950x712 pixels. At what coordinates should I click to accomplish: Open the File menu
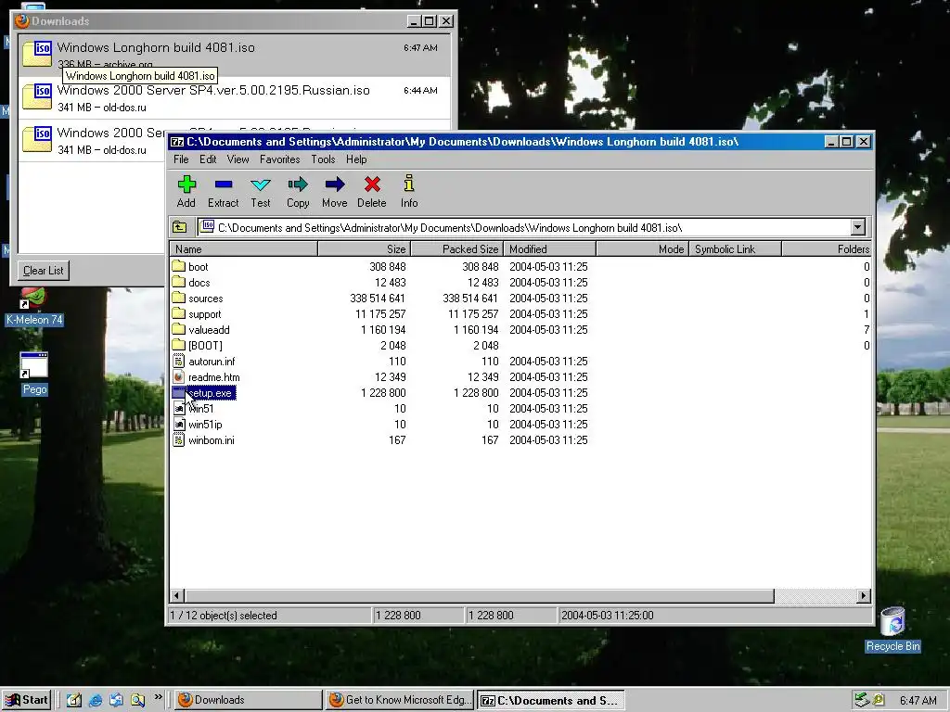(181, 159)
